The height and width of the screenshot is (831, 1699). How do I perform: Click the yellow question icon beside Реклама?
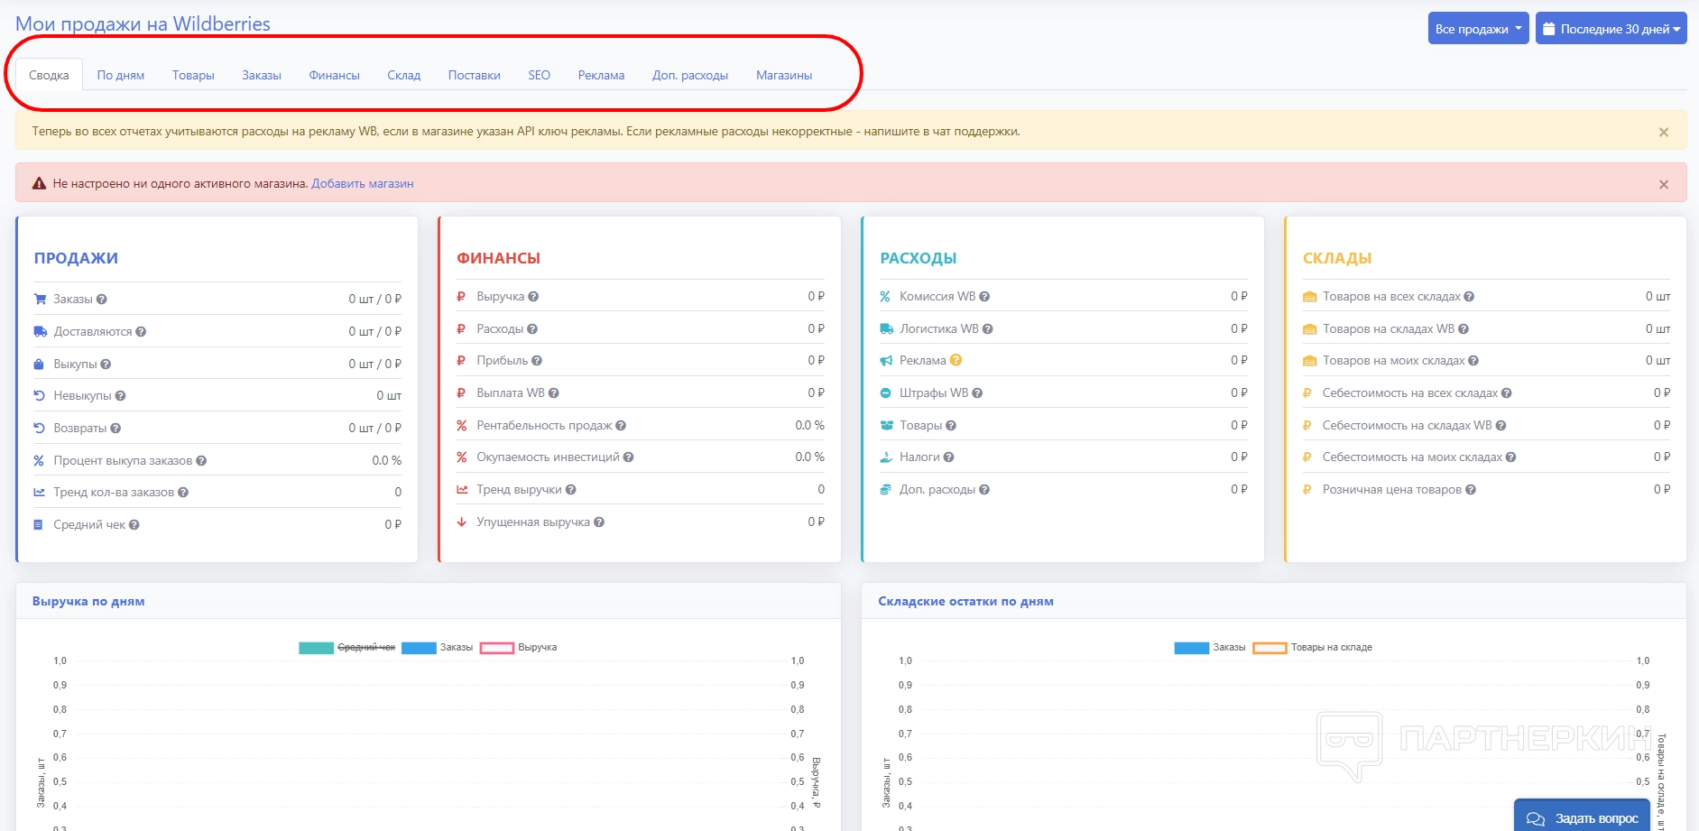[956, 360]
